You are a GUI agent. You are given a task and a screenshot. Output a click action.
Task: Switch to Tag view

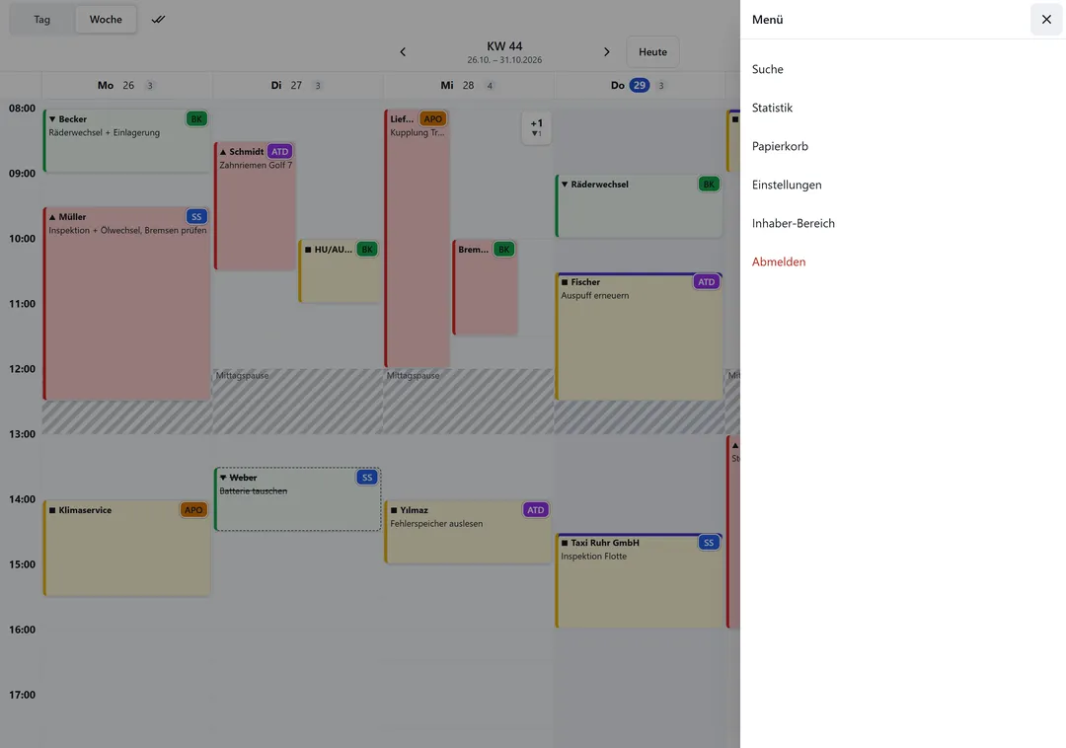click(x=42, y=19)
